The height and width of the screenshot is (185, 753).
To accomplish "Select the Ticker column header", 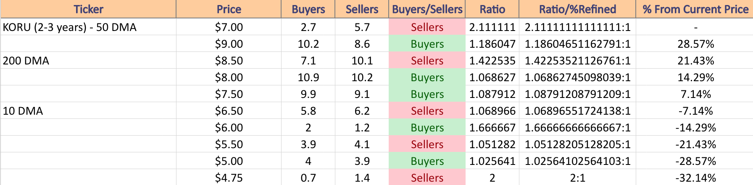I will coord(88,9).
